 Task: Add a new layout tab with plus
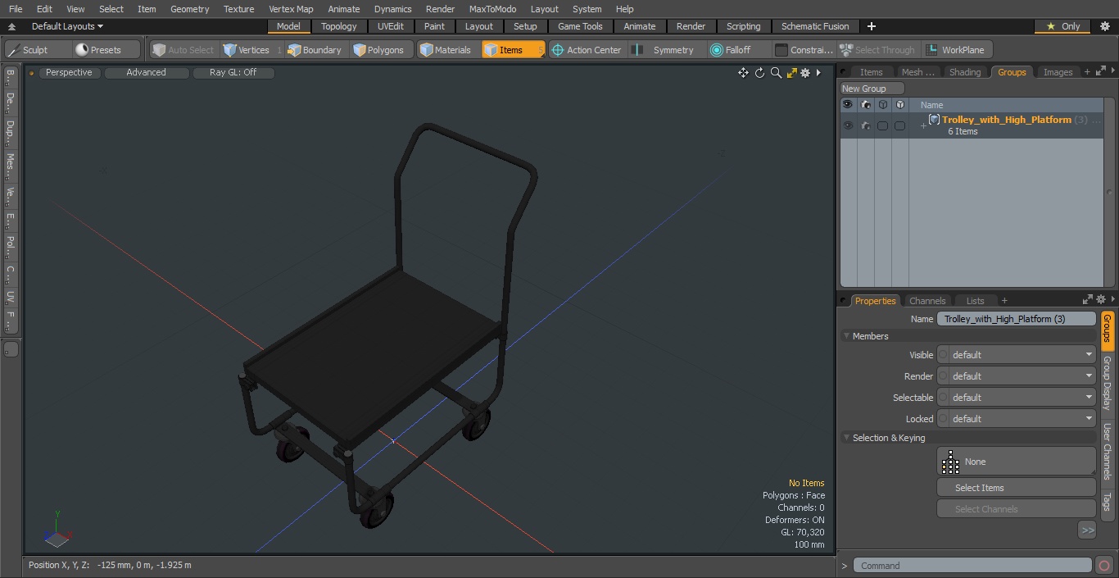(871, 26)
